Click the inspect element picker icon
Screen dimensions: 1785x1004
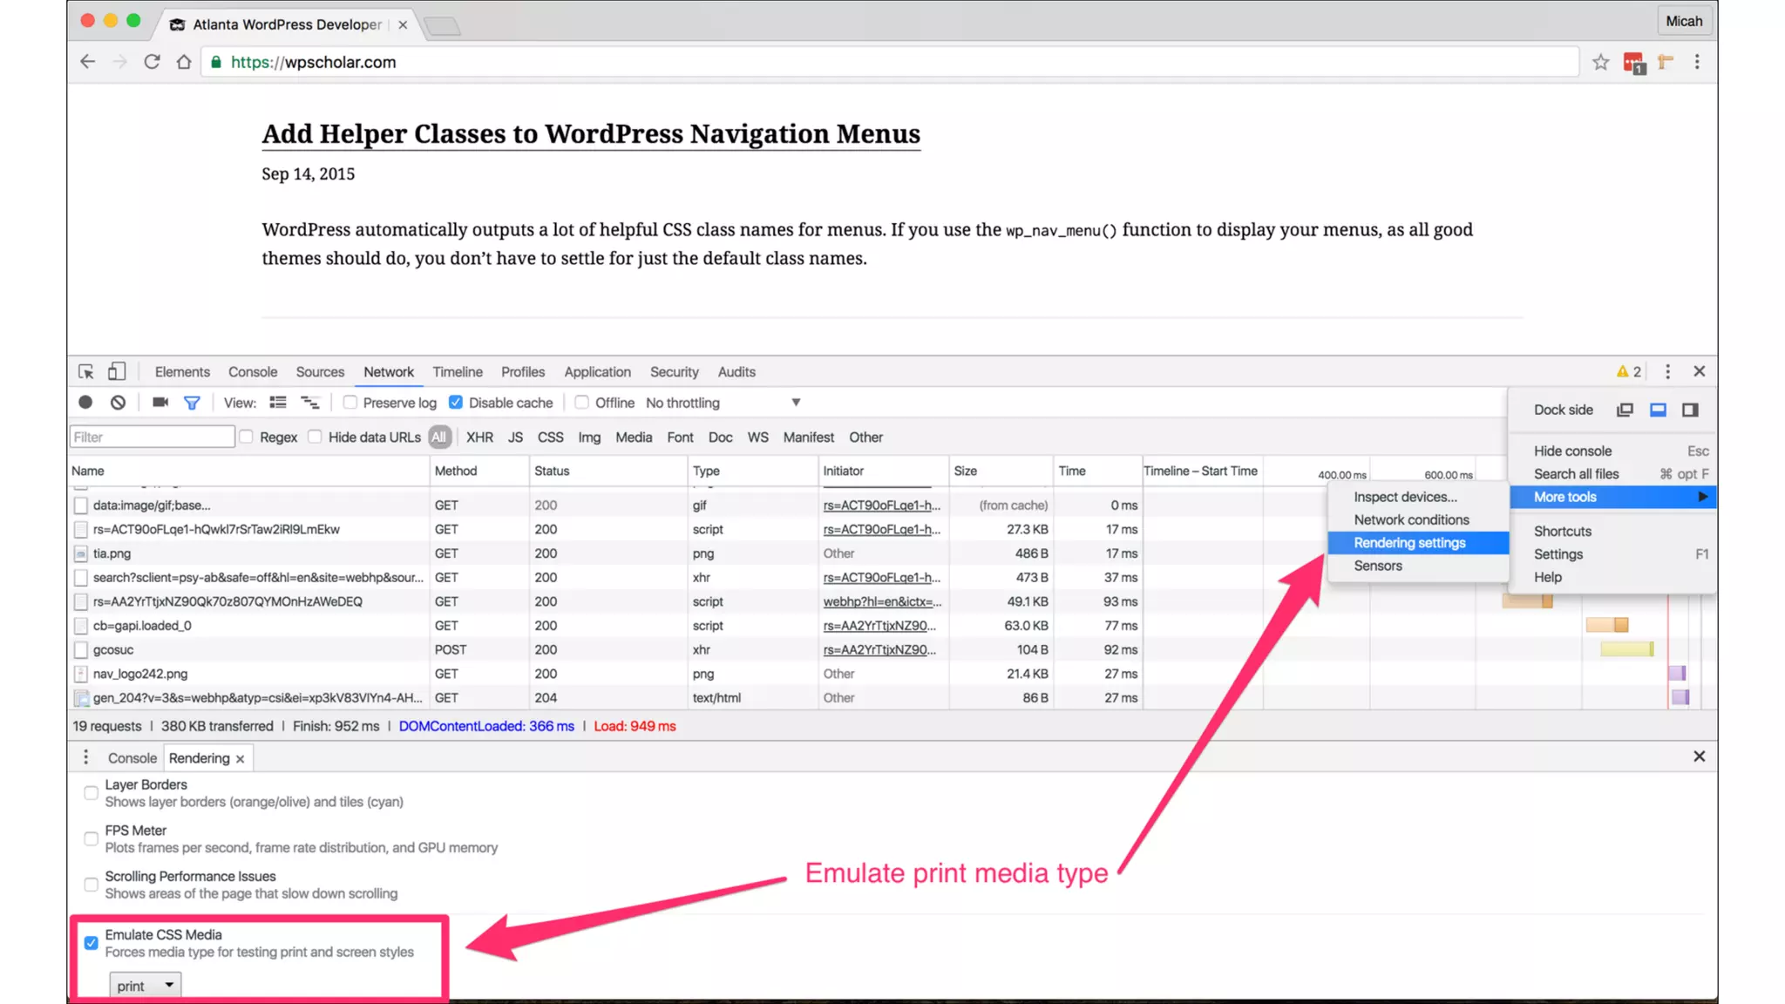pyautogui.click(x=85, y=372)
